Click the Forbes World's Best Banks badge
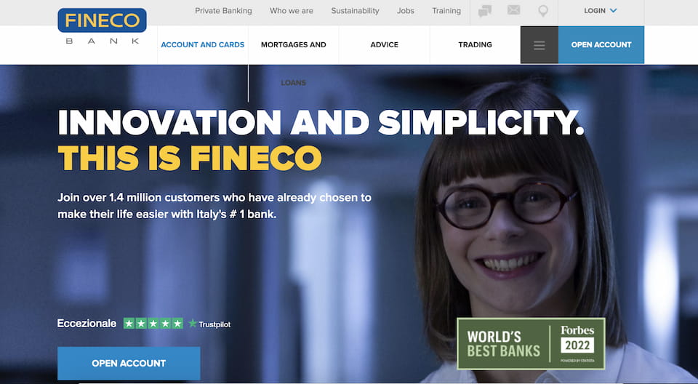 pos(531,343)
